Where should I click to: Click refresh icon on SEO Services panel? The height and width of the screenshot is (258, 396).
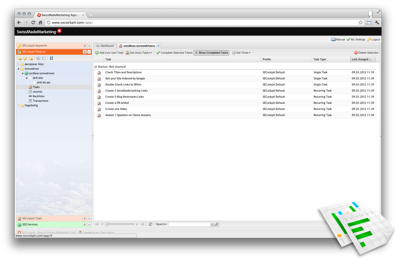(x=85, y=224)
